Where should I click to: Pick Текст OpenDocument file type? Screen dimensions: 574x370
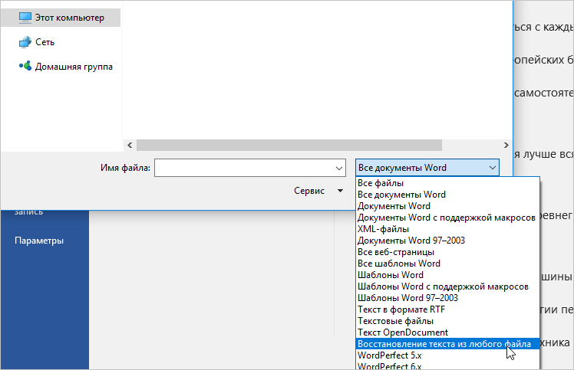pyautogui.click(x=403, y=332)
